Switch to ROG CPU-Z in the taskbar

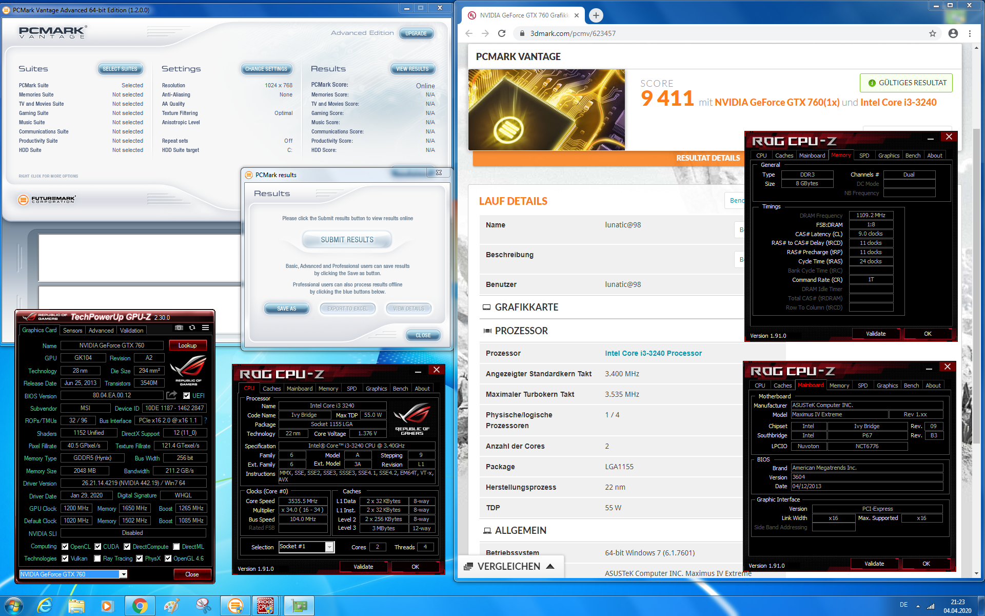265,606
